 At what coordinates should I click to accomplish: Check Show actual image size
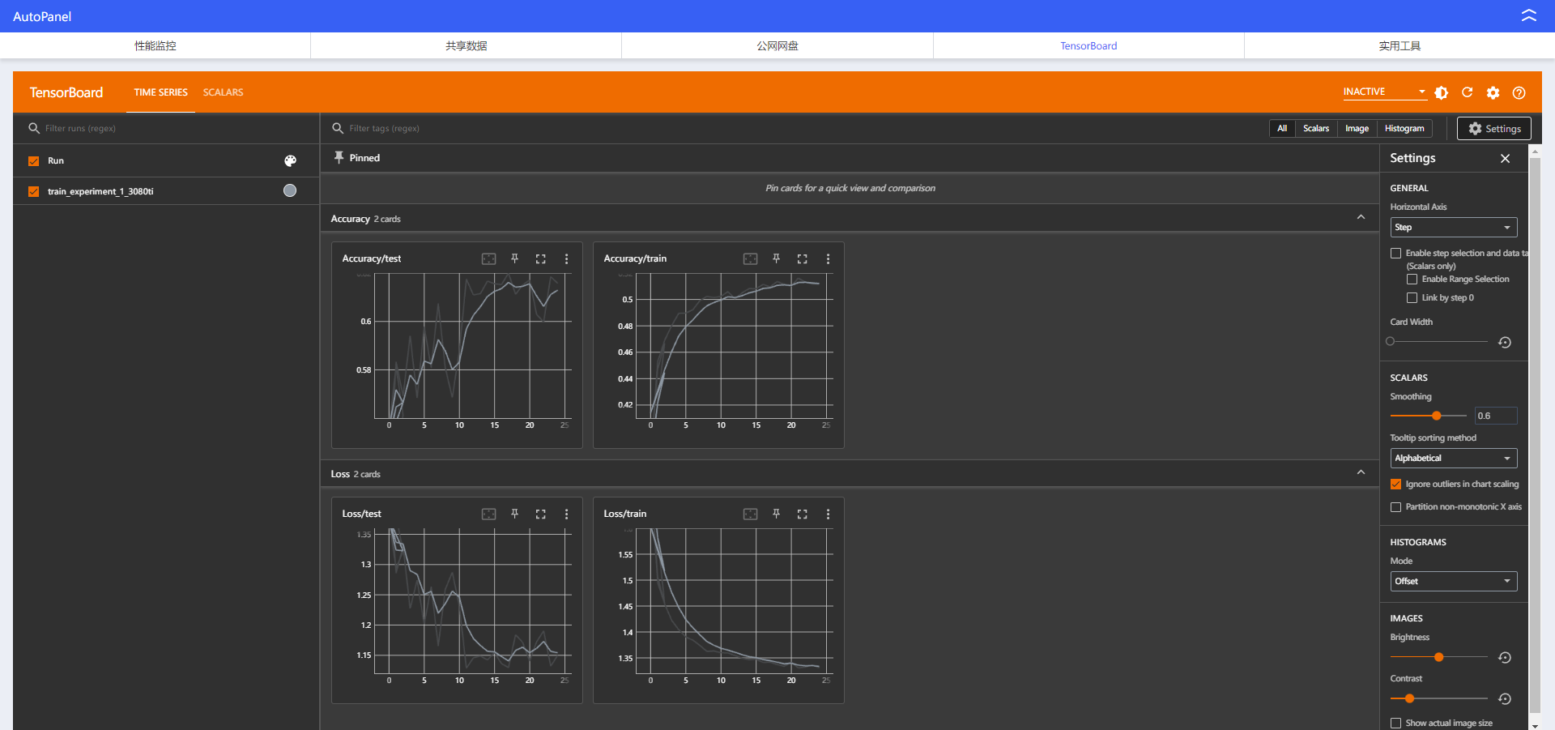point(1395,723)
